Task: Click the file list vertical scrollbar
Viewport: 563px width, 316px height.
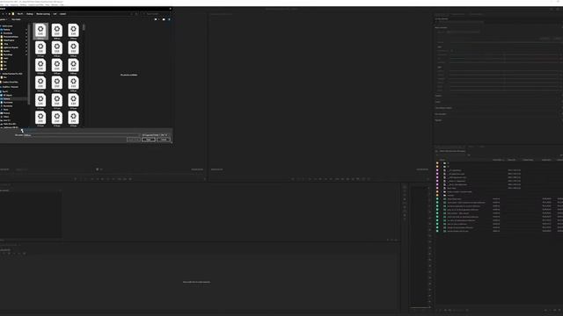Action: pos(84,27)
